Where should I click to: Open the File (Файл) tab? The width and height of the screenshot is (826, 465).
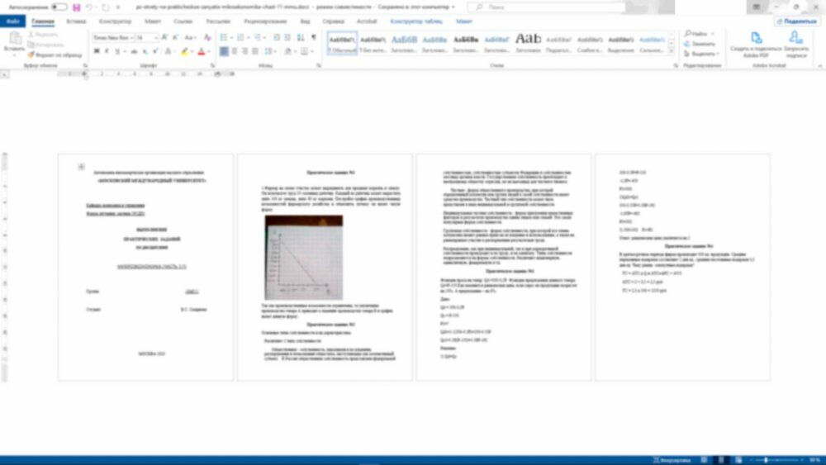pos(12,21)
